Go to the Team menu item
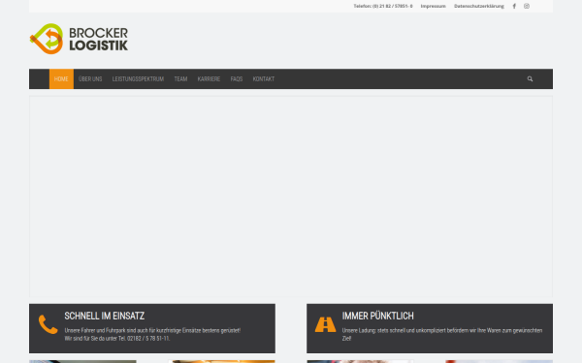 [180, 79]
